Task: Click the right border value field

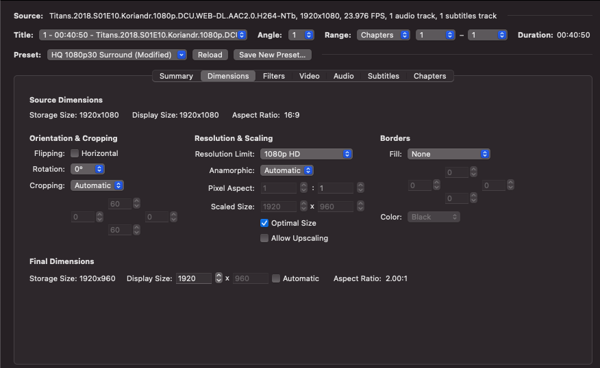Action: [494, 186]
